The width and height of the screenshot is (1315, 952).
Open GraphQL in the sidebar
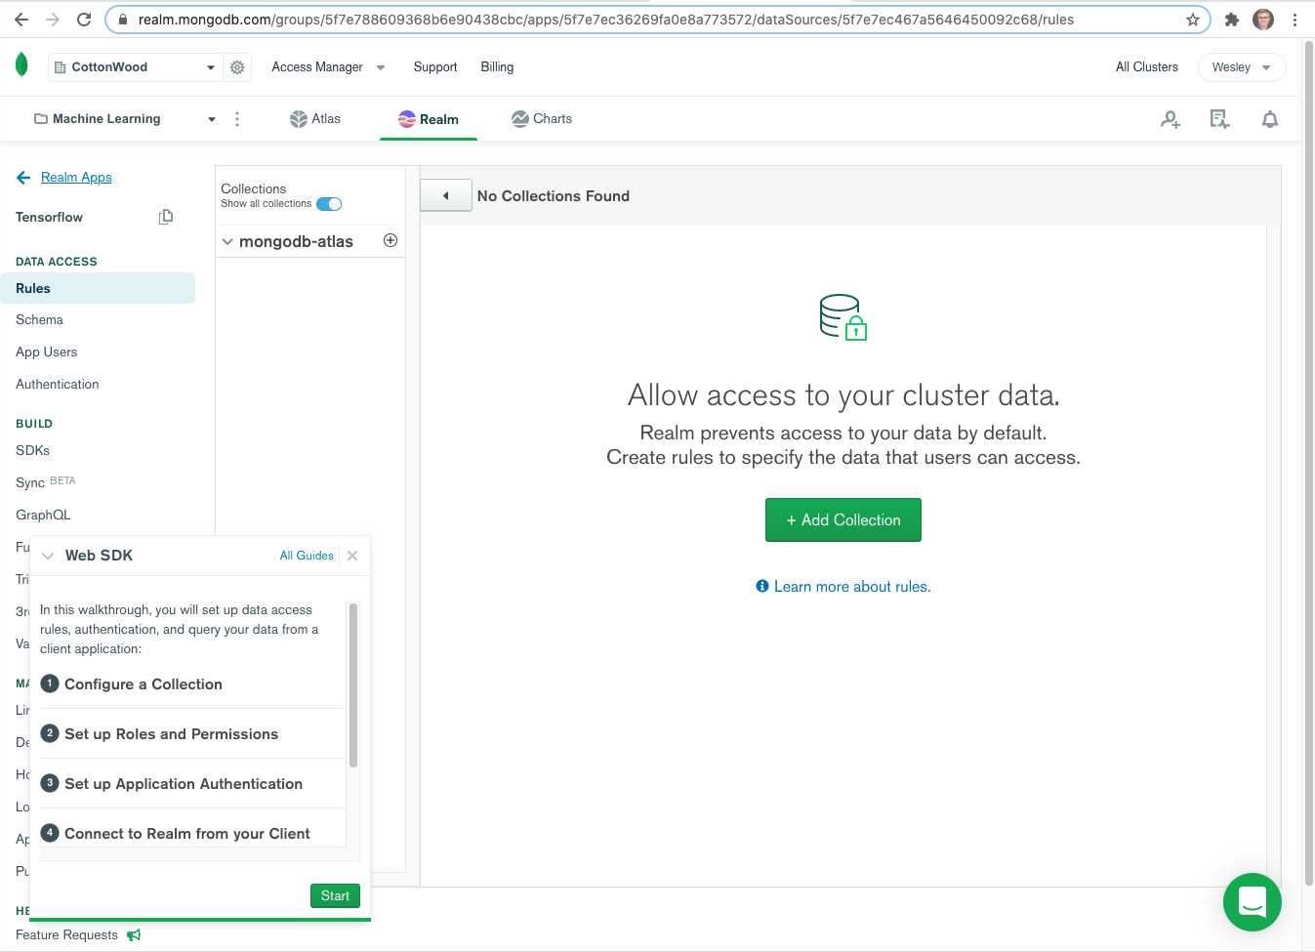(43, 516)
